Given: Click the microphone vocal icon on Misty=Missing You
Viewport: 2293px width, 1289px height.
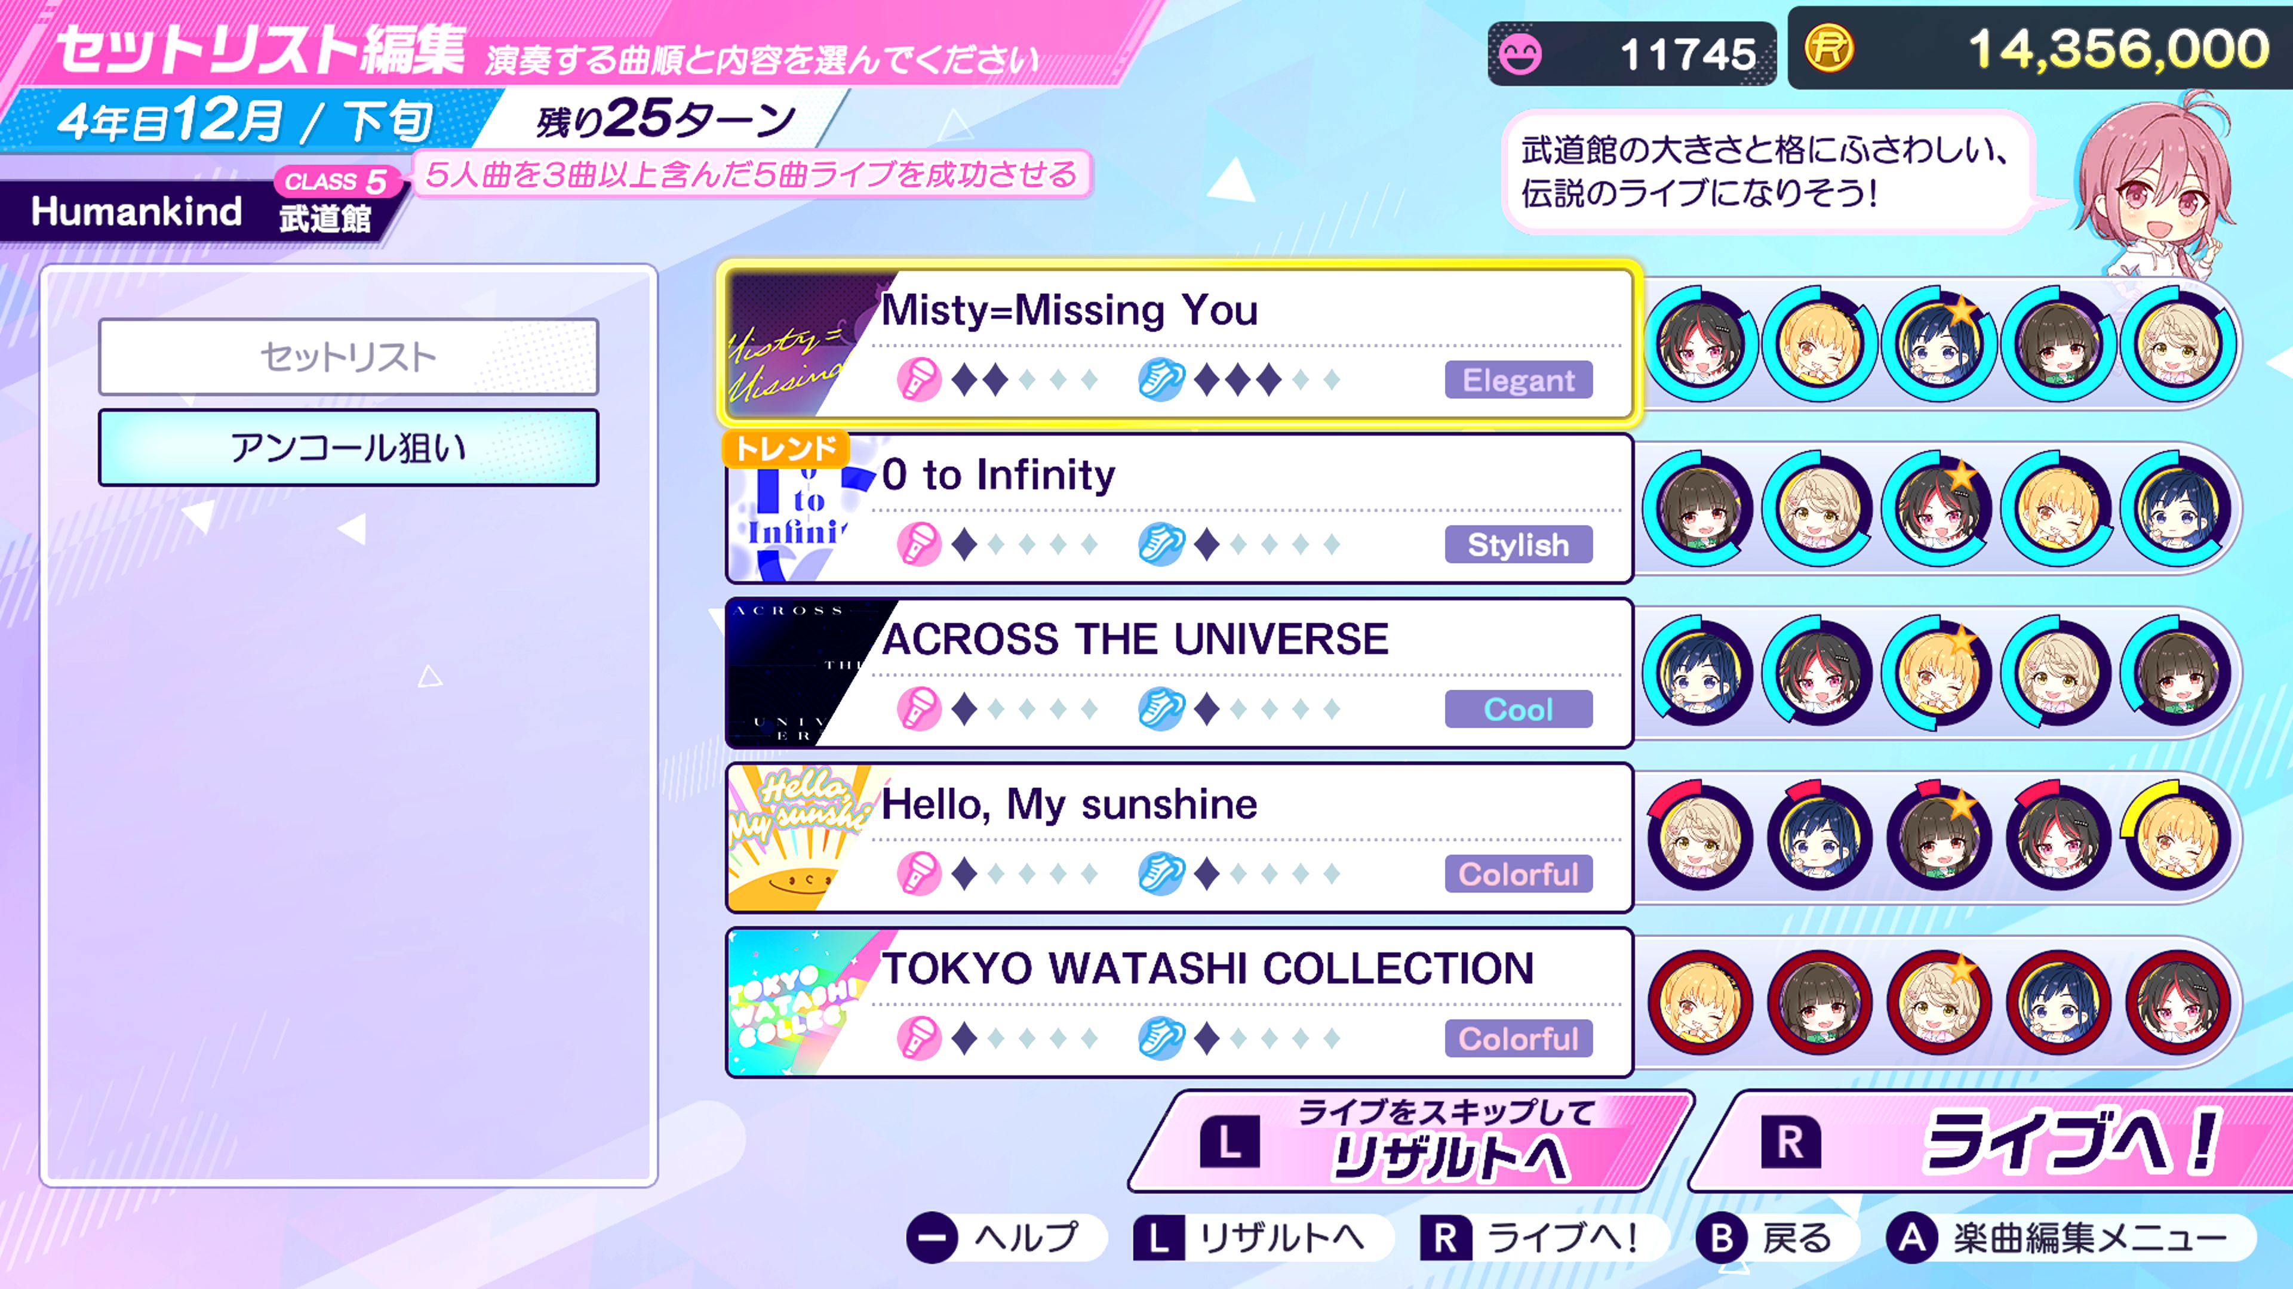Looking at the screenshot, I should 918,380.
